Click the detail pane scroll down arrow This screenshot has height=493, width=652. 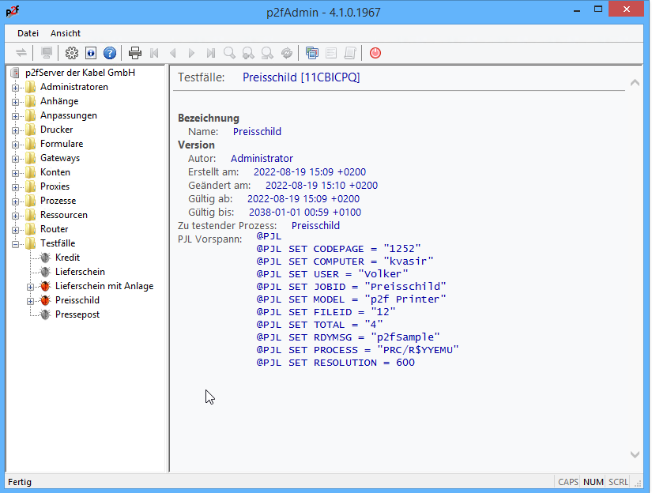(x=635, y=454)
